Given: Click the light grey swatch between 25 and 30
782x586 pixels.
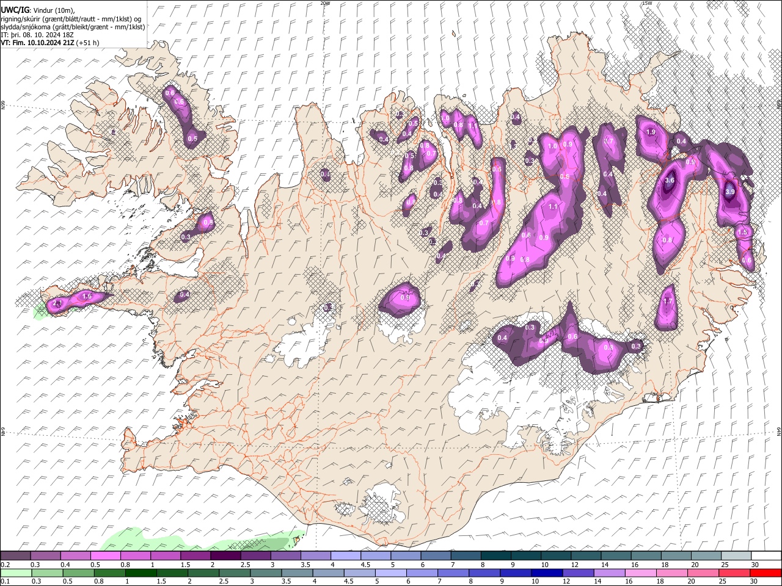Looking at the screenshot, I should coord(736,556).
